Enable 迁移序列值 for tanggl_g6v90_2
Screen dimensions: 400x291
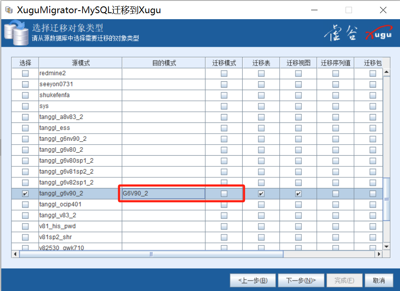(336, 194)
